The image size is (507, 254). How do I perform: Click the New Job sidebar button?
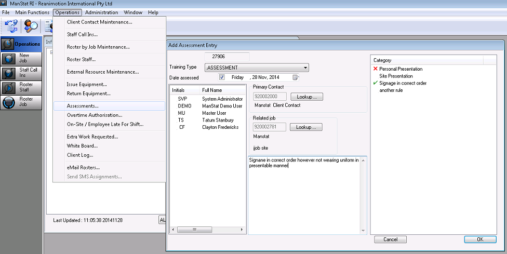21,58
